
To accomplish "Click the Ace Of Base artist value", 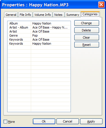I will pyautogui.click(x=41, y=31).
